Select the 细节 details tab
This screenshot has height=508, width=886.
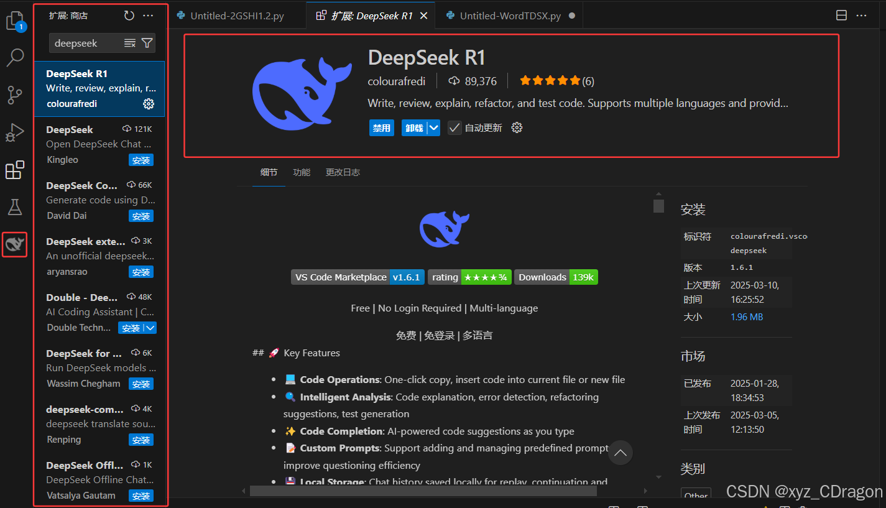[269, 172]
